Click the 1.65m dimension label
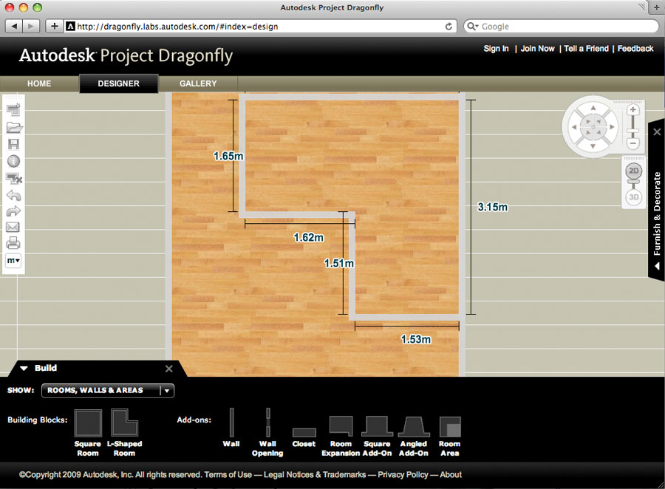The width and height of the screenshot is (665, 489). (228, 156)
